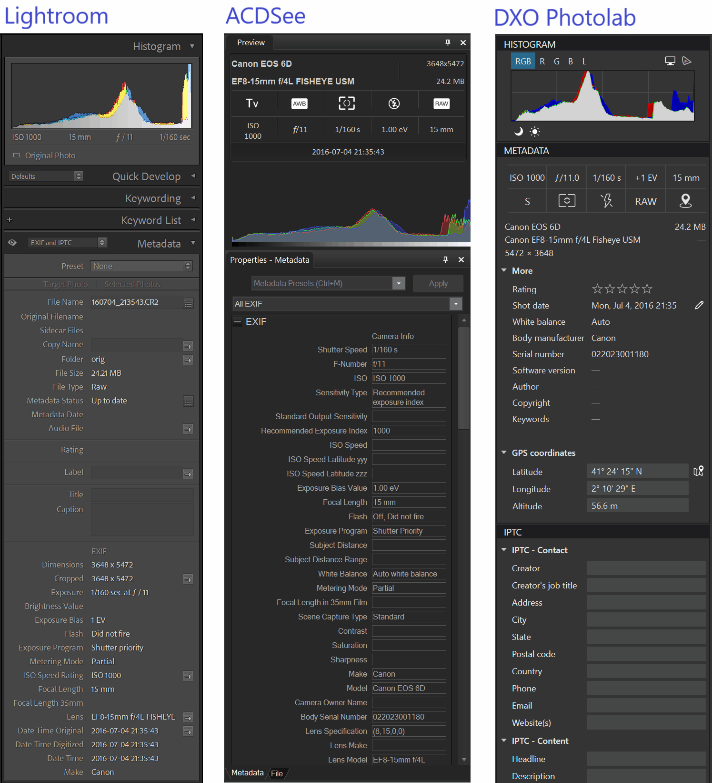Image resolution: width=712 pixels, height=783 pixels.
Task: Click the pencil icon to edit Shot date
Action: click(x=699, y=305)
